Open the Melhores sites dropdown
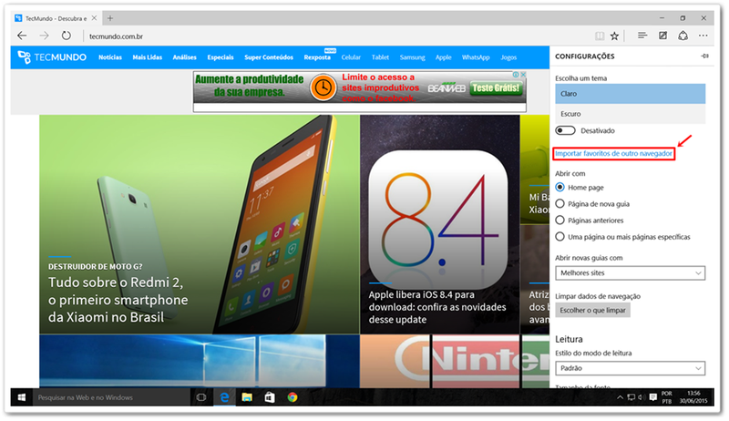Viewport: 729px width, 421px height. 630,273
